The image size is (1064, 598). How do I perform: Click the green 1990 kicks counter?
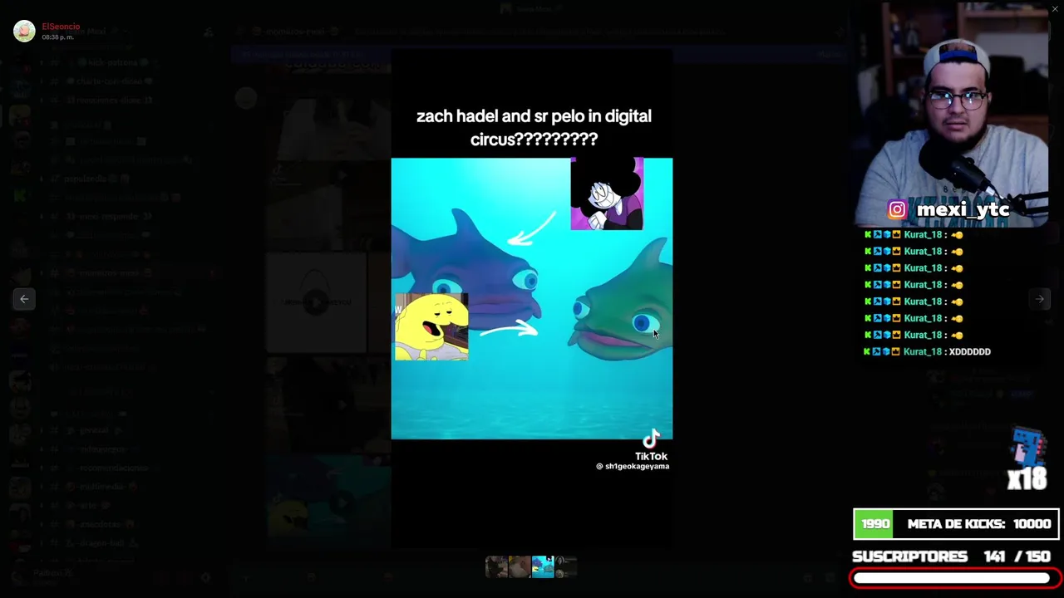tap(875, 524)
